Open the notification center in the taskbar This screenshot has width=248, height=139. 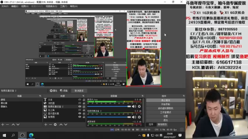pyautogui.click(x=180, y=135)
